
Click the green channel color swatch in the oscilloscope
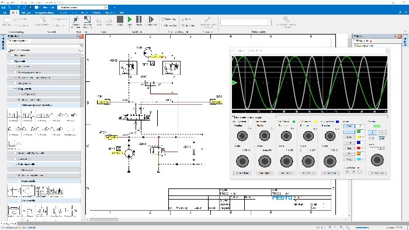coord(294,122)
